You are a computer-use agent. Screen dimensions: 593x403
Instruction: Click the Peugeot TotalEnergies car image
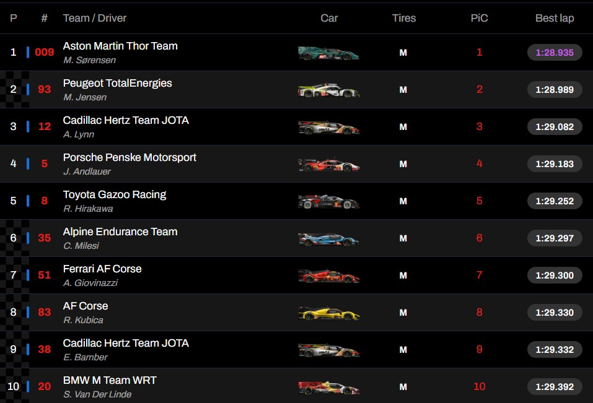pos(328,90)
